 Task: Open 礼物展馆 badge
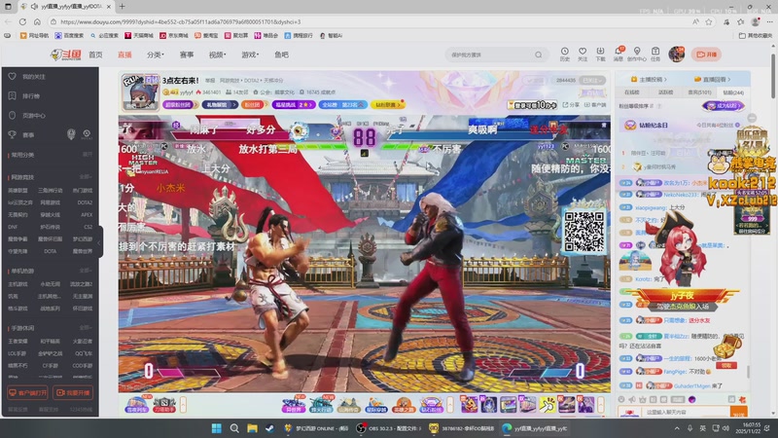[x=220, y=105]
